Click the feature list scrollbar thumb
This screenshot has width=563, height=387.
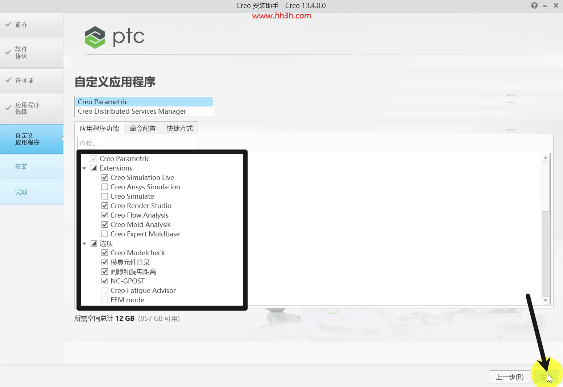[x=546, y=187]
